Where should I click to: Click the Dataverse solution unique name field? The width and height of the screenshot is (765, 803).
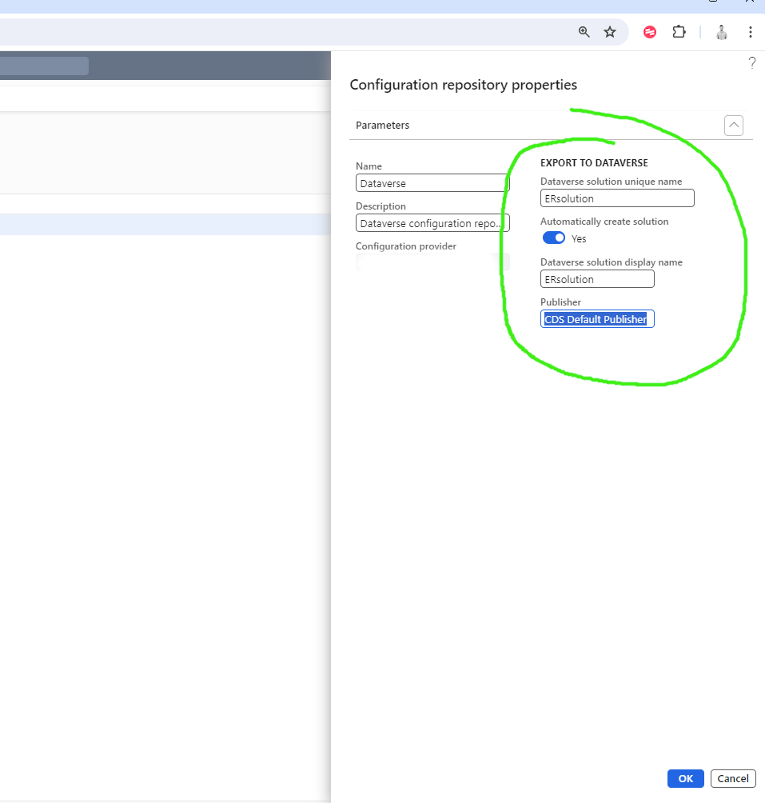[x=616, y=198]
